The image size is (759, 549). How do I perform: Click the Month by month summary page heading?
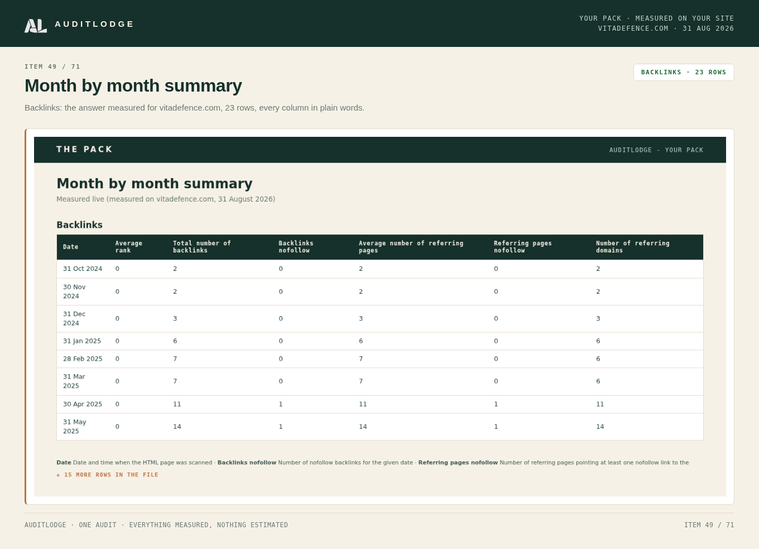click(x=133, y=85)
